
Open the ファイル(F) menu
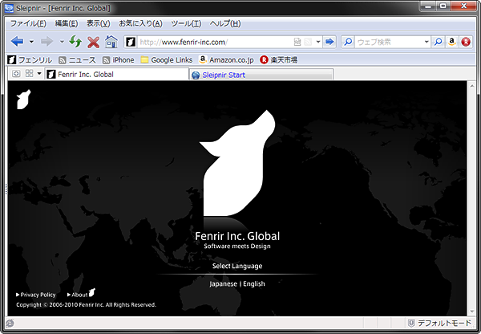point(28,23)
